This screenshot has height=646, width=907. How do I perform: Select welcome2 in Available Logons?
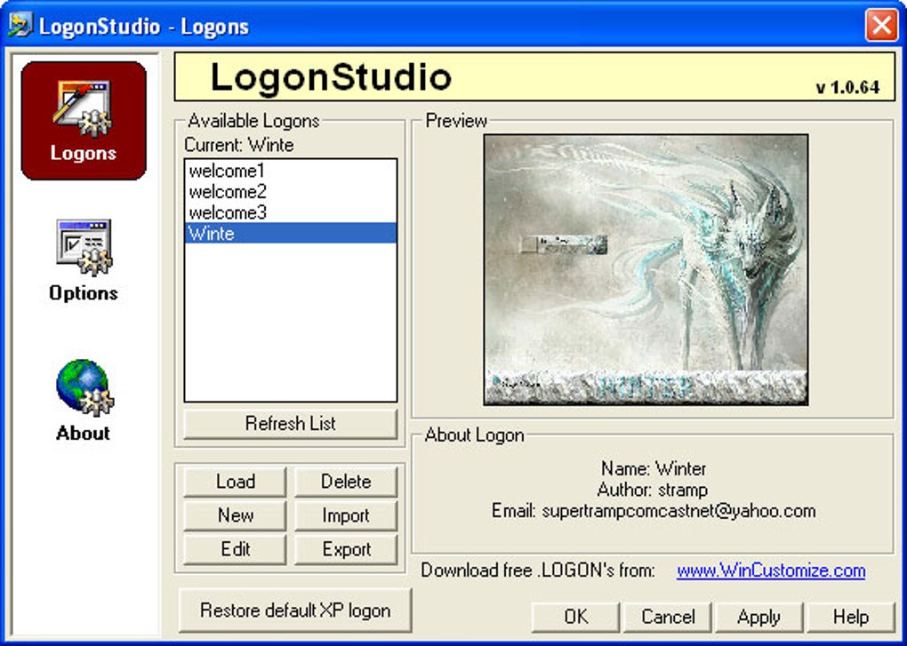(291, 191)
